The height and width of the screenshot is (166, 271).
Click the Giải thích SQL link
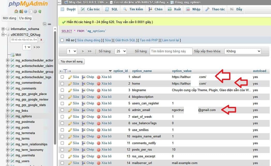point(125,40)
